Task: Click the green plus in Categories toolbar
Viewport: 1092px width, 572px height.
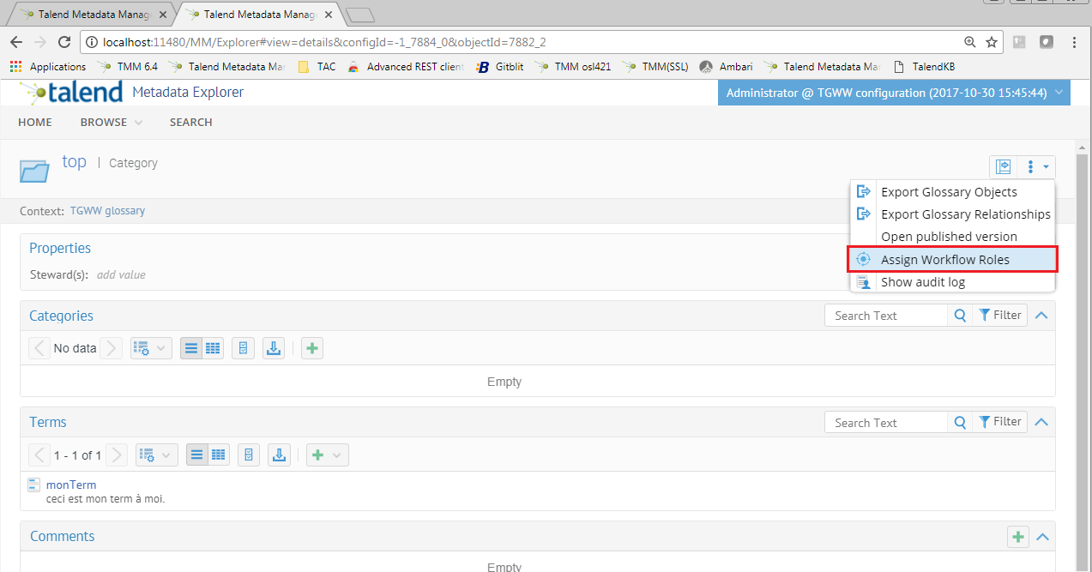Action: pyautogui.click(x=312, y=348)
